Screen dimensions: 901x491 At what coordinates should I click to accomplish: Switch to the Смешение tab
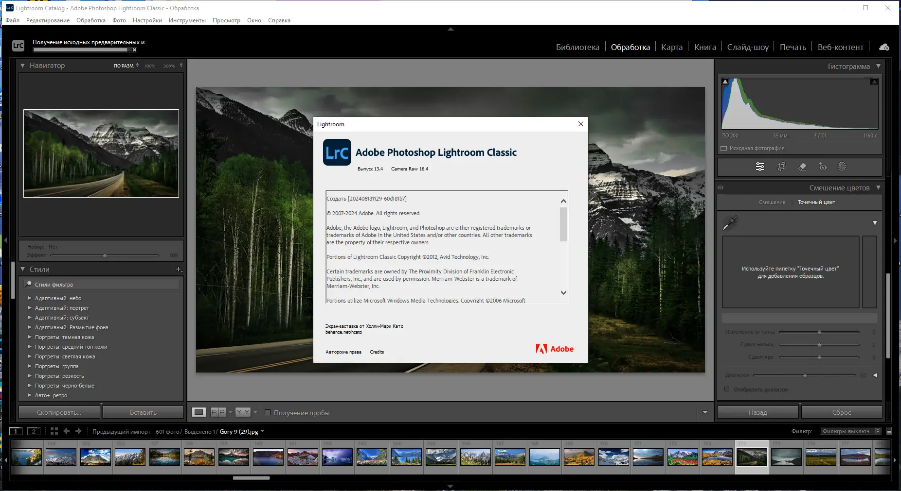pyautogui.click(x=772, y=202)
